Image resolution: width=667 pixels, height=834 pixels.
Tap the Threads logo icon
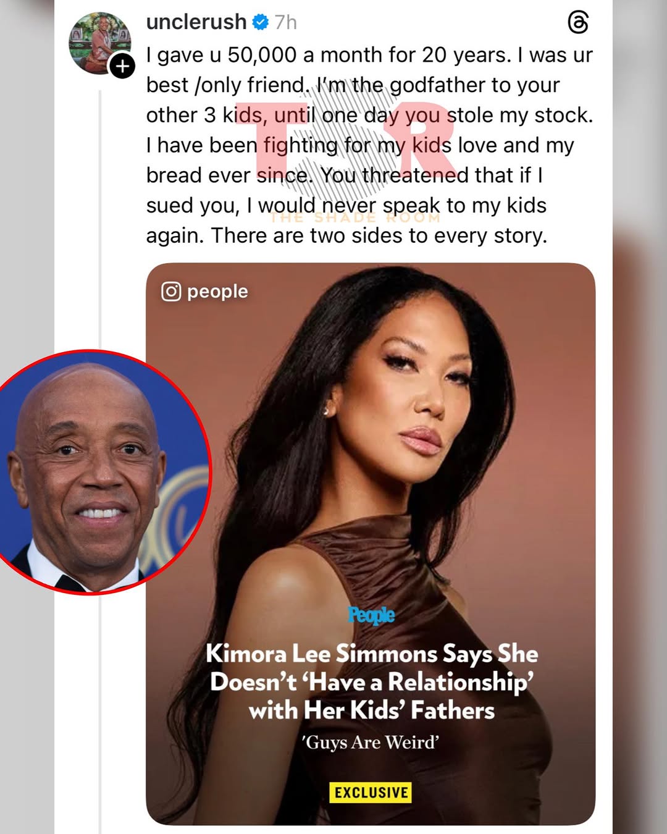click(x=578, y=23)
